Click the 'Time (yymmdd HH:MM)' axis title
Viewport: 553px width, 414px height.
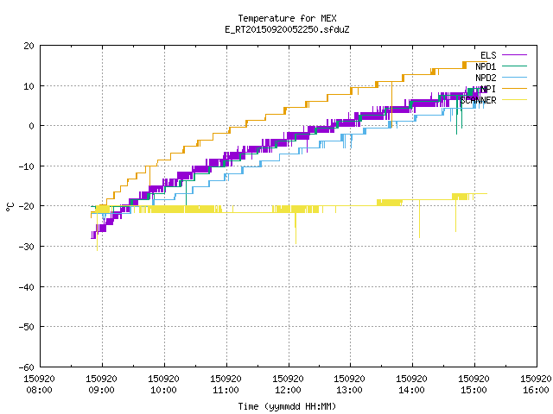point(287,406)
